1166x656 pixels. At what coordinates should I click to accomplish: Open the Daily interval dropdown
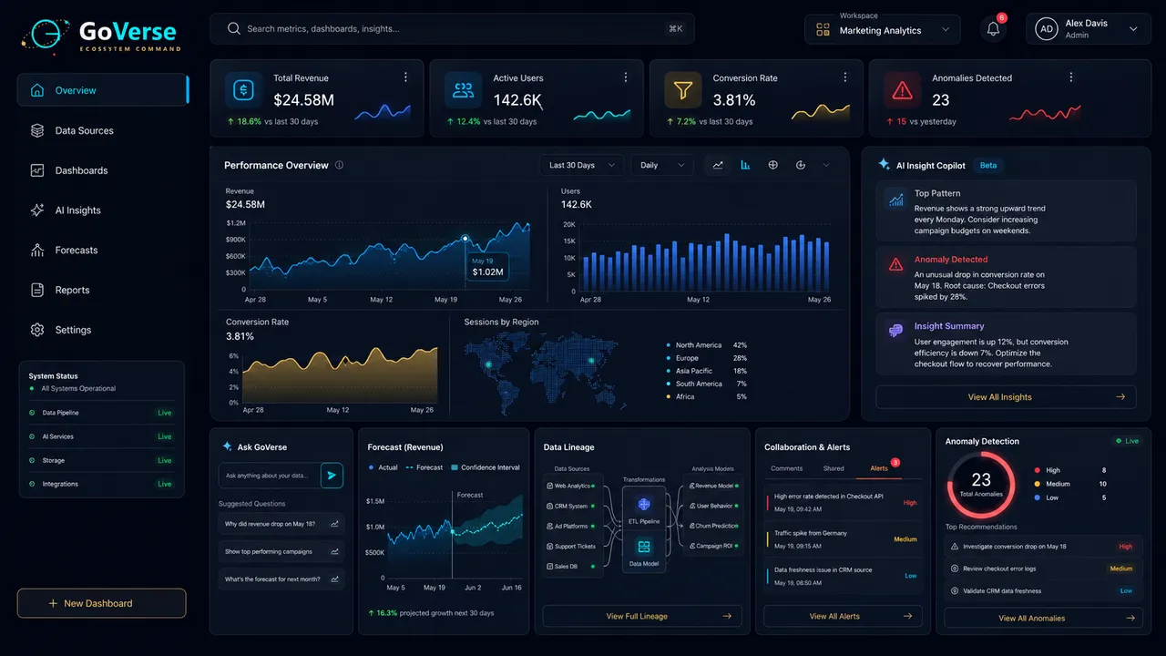coord(662,165)
